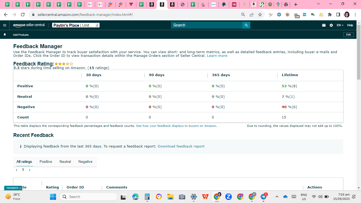Switch to the Negative feedback tab
Image resolution: width=361 pixels, height=203 pixels.
click(85, 162)
